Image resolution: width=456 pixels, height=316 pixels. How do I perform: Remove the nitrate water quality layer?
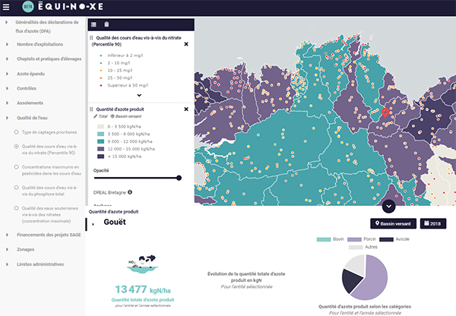coord(186,44)
